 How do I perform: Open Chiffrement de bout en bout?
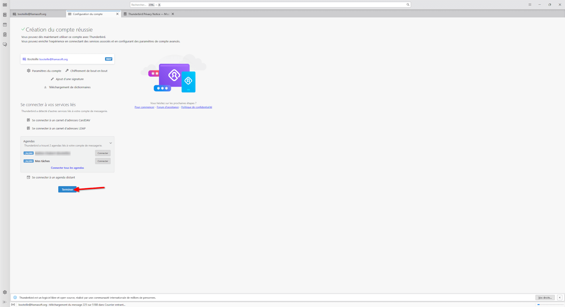[89, 71]
